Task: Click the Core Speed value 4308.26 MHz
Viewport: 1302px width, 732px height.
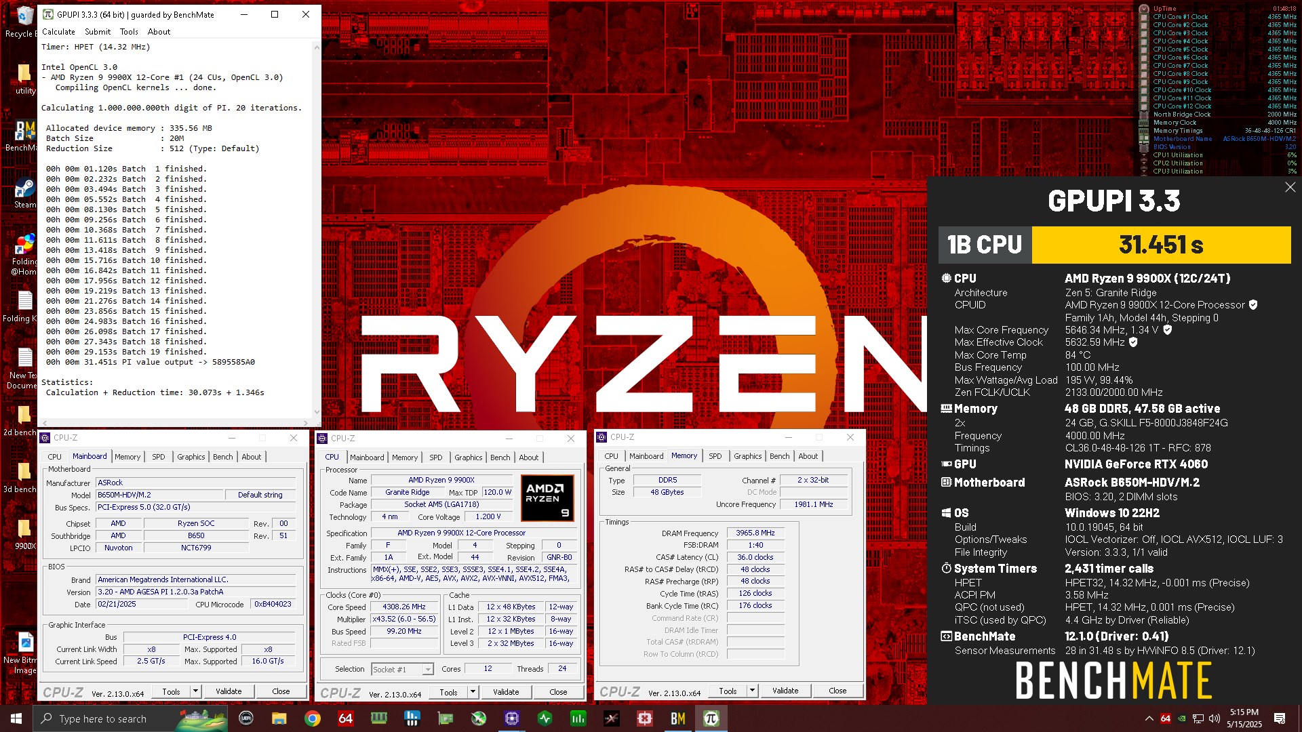Action: click(404, 607)
